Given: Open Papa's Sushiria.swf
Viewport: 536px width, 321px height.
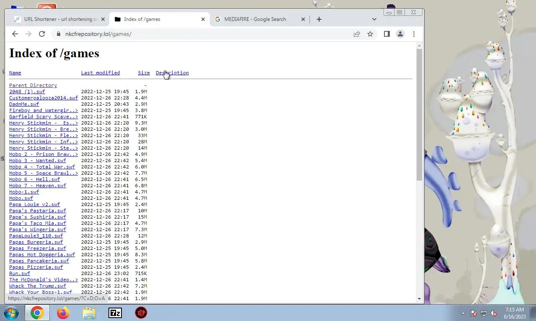Looking at the screenshot, I should (x=38, y=217).
